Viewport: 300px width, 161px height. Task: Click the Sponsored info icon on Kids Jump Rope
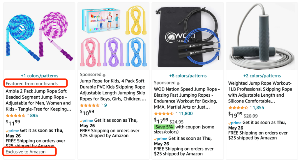pyautogui.click(x=104, y=75)
